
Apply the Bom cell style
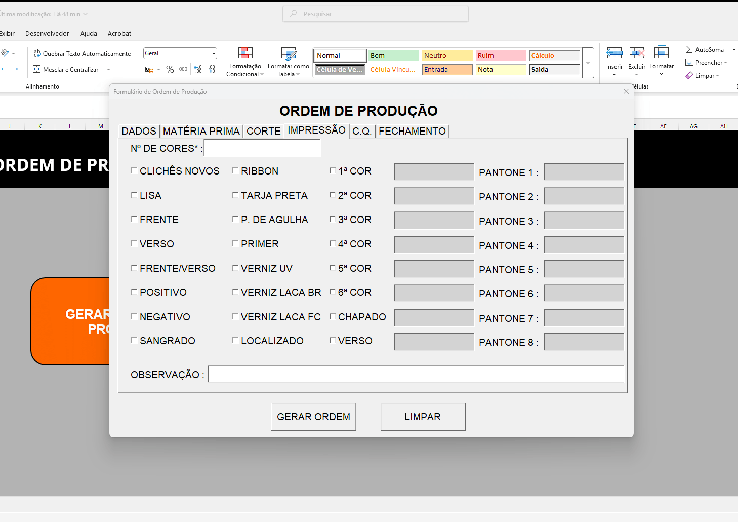393,55
